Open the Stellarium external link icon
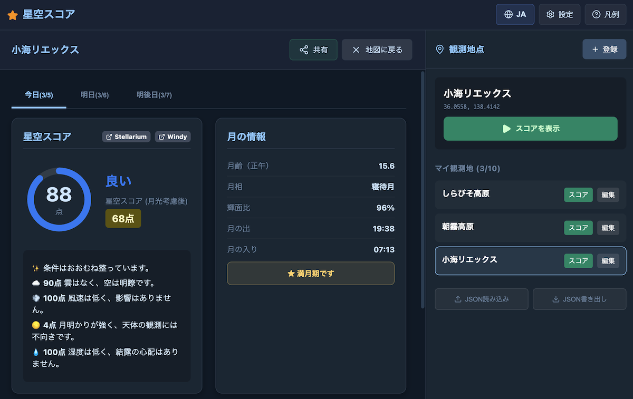 click(x=110, y=137)
